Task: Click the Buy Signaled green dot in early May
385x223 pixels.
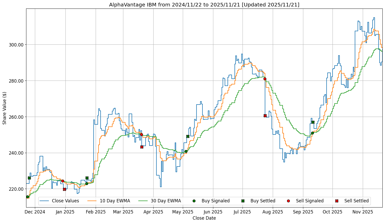Action: tap(186, 151)
